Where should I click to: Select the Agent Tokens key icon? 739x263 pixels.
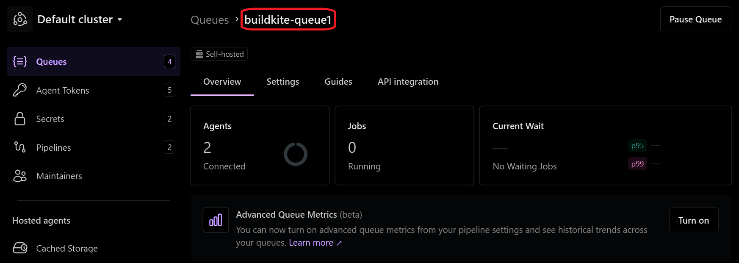coord(20,90)
